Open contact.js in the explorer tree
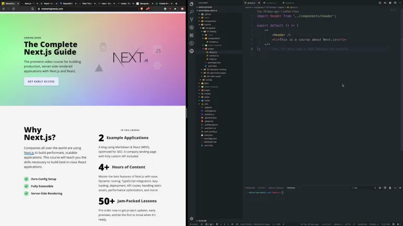The height and width of the screenshot is (226, 403). point(214,55)
